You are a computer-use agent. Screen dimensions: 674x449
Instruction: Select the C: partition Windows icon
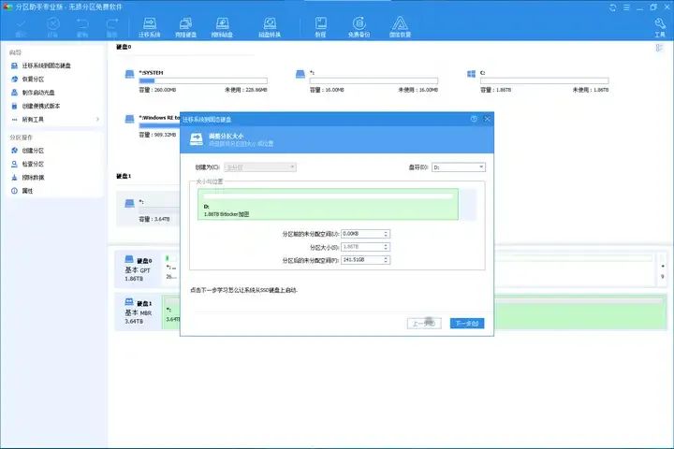[471, 74]
